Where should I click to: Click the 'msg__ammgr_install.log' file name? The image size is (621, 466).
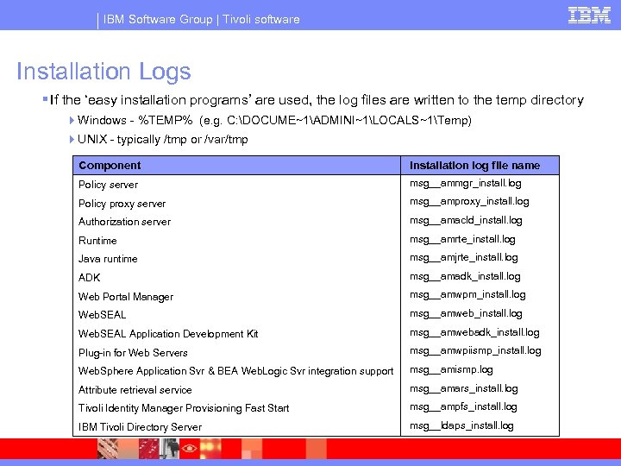(466, 183)
